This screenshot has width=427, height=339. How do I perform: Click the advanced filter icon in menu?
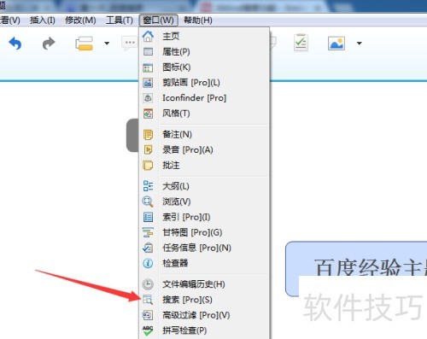point(148,315)
